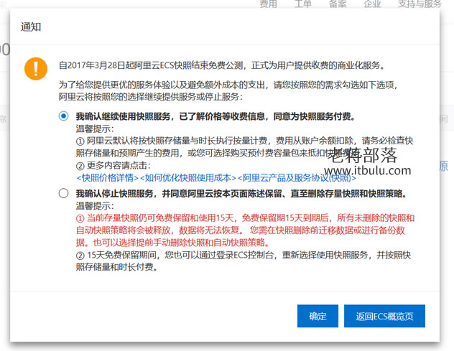Viewport: 454px width, 351px height.
Task: Open the 阿里云产品及服务协议(快照) link
Action: [x=297, y=178]
